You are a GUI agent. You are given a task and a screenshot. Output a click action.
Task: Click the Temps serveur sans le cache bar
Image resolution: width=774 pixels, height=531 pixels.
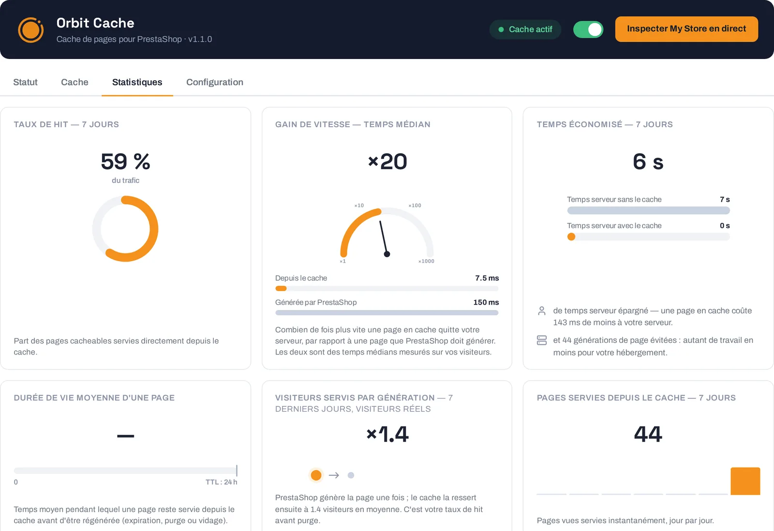(648, 210)
